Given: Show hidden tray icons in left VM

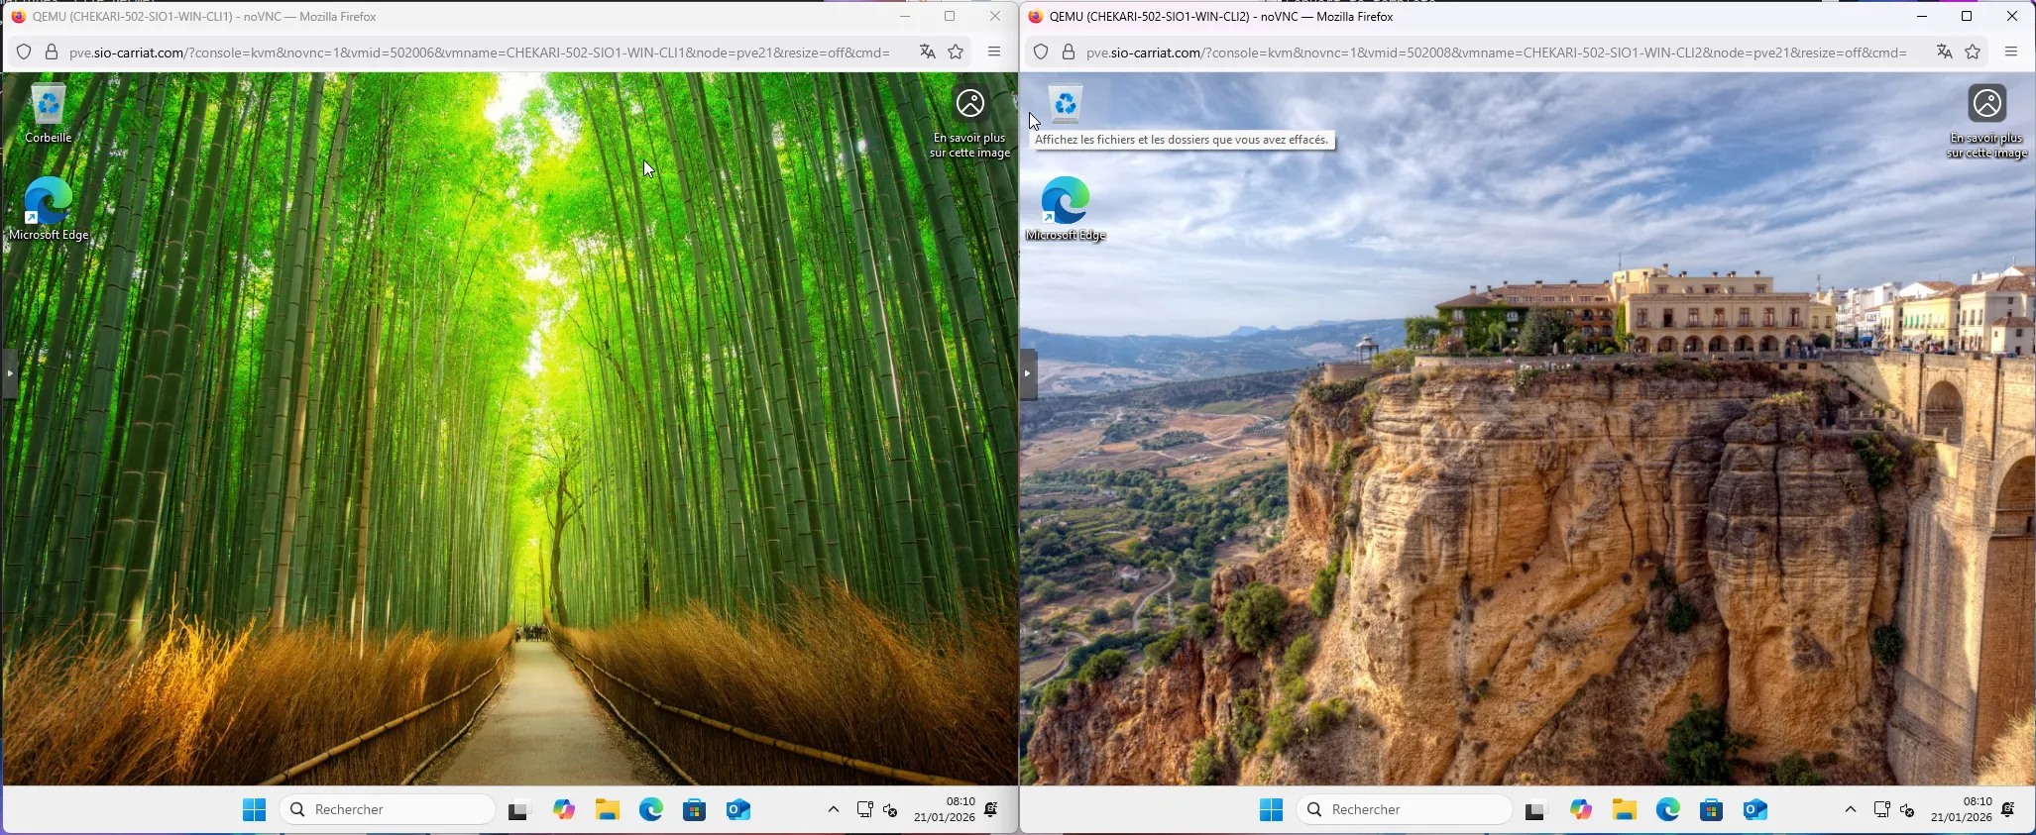Looking at the screenshot, I should click(x=833, y=810).
